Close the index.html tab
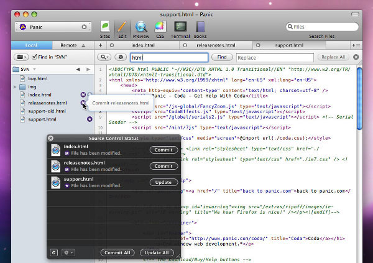The height and width of the screenshot is (263, 373). click(112, 45)
